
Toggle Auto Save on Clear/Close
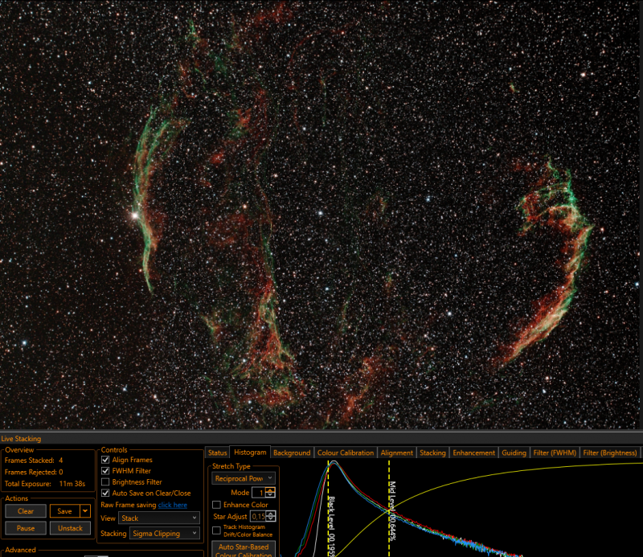105,493
